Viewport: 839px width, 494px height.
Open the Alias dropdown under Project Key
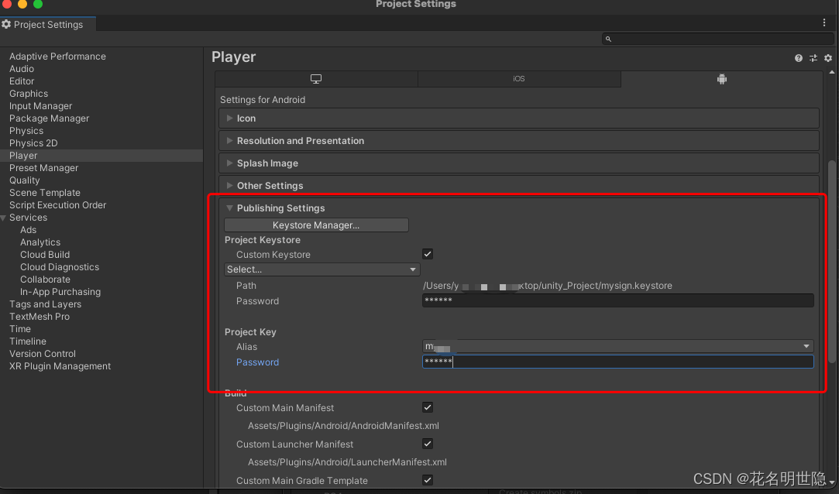pyautogui.click(x=806, y=346)
